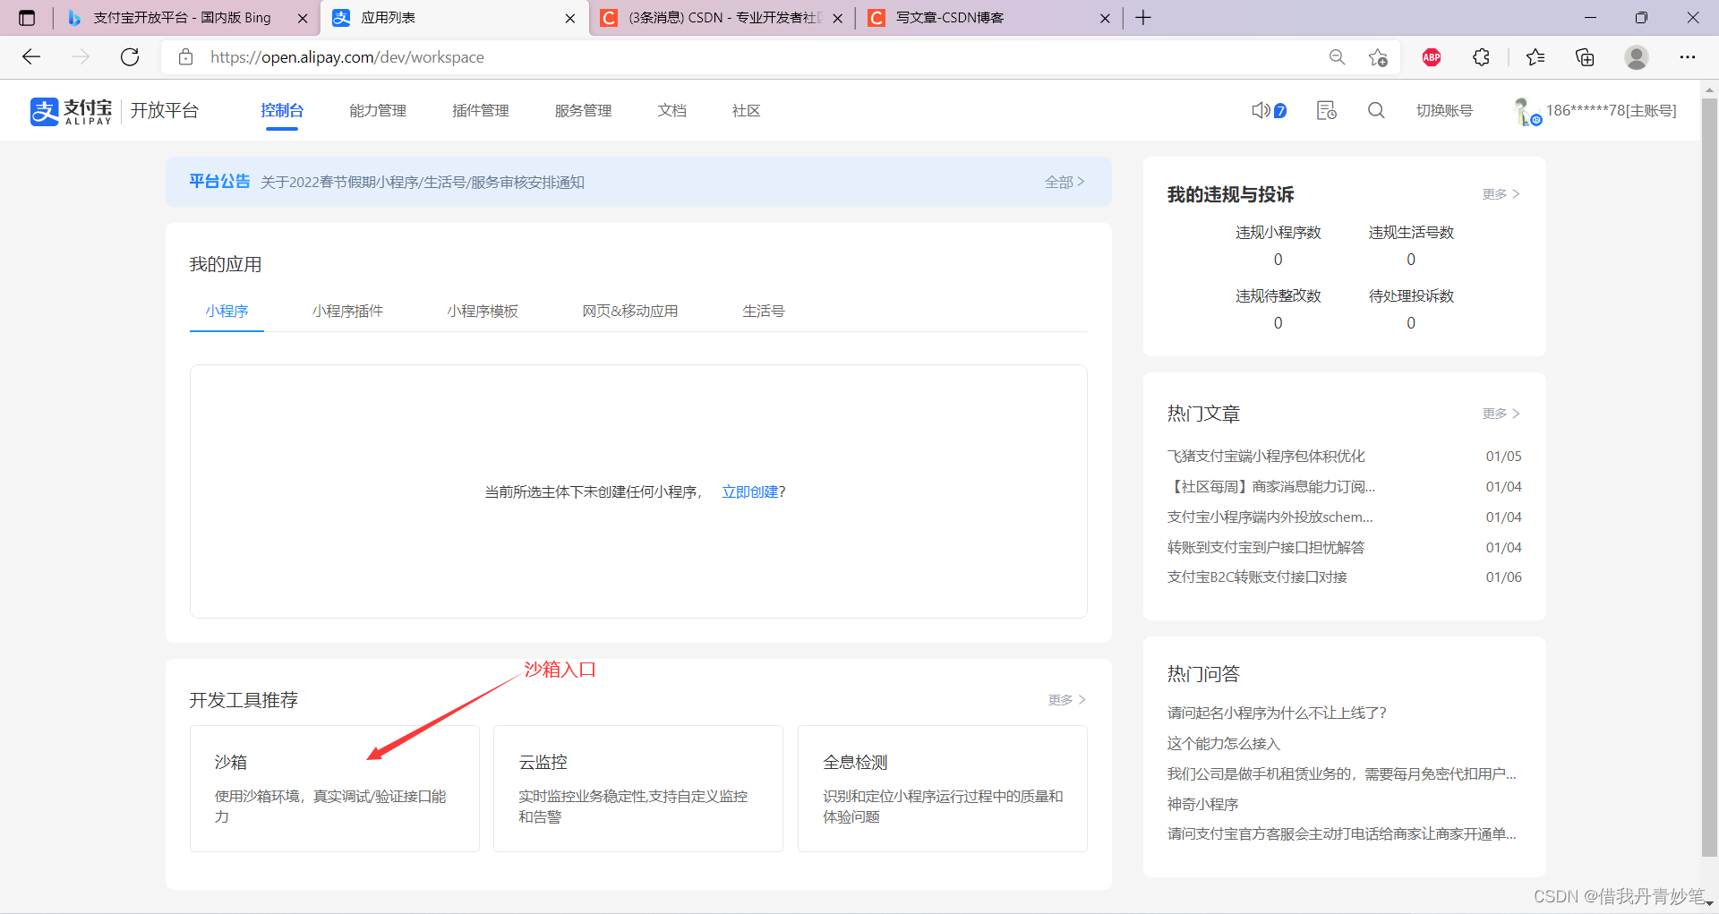
Task: Expand 更多 in 我的违规与投诉
Action: [1501, 194]
